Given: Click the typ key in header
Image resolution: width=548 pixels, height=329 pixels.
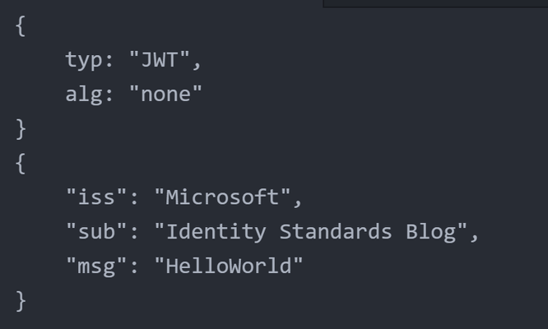Looking at the screenshot, I should click(x=84, y=60).
